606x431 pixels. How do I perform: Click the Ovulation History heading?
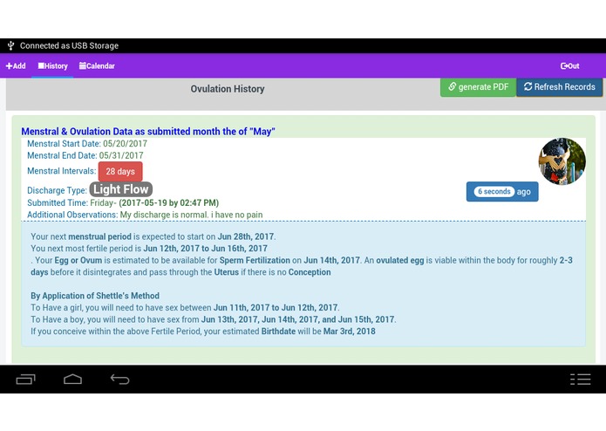pyautogui.click(x=228, y=89)
